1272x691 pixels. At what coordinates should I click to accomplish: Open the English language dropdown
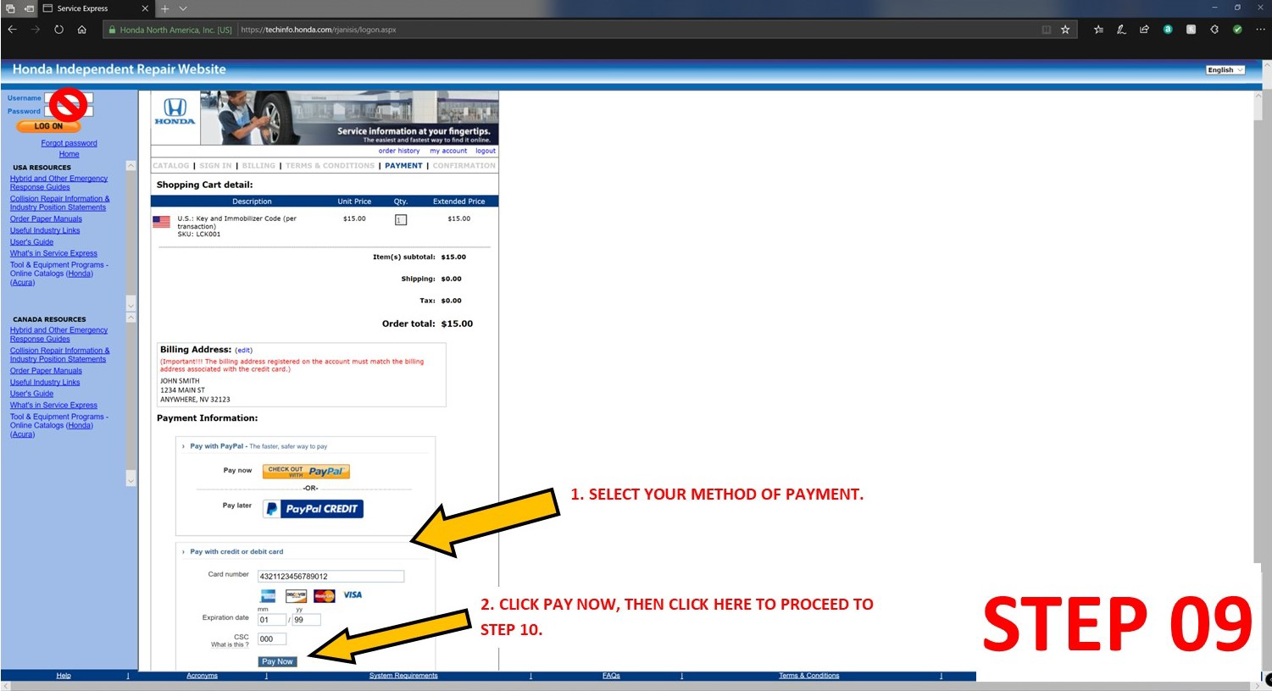[1225, 70]
